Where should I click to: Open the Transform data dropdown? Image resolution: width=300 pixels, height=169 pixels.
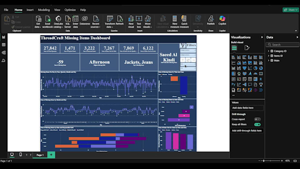pyautogui.click(x=110, y=22)
